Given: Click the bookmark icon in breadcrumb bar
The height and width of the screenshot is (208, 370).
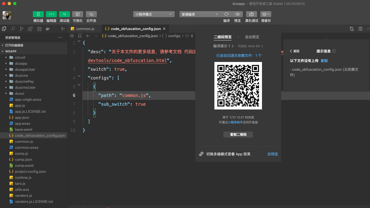Looking at the screenshot, I should 80,36.
